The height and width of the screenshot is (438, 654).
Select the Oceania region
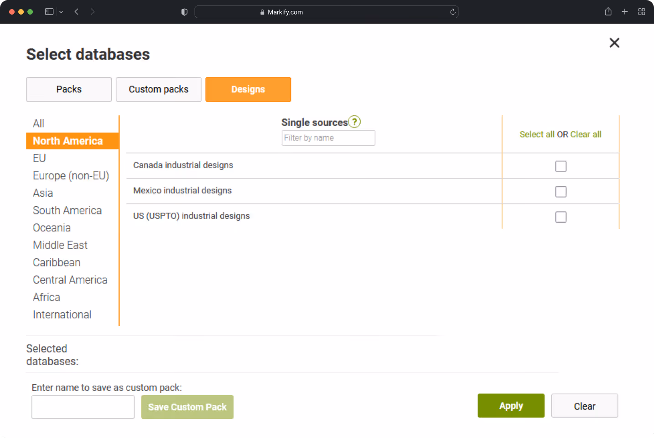pyautogui.click(x=52, y=228)
